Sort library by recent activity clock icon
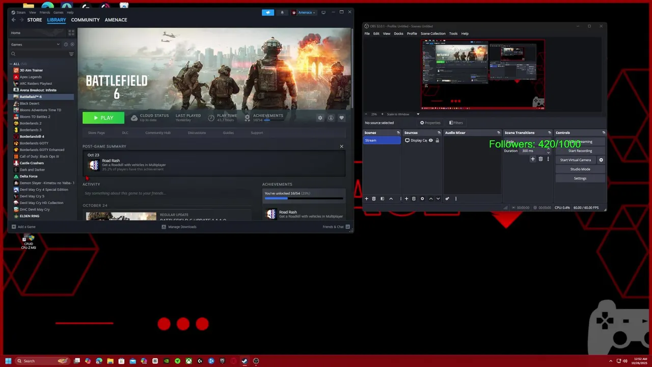The width and height of the screenshot is (652, 367). [x=66, y=44]
